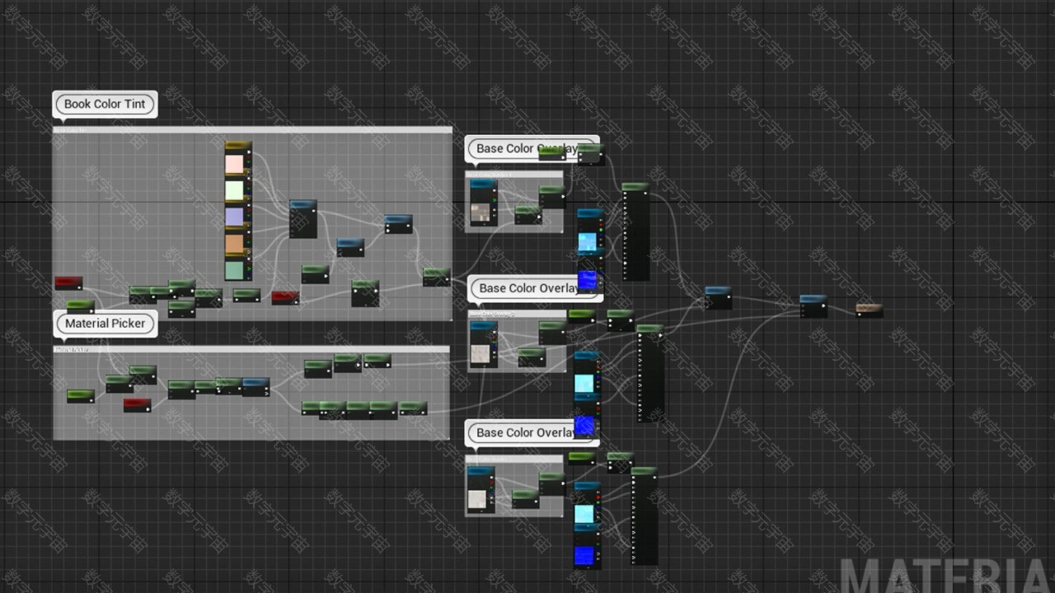Click the Material Picker comment box title bar
The height and width of the screenshot is (593, 1055).
[252, 349]
